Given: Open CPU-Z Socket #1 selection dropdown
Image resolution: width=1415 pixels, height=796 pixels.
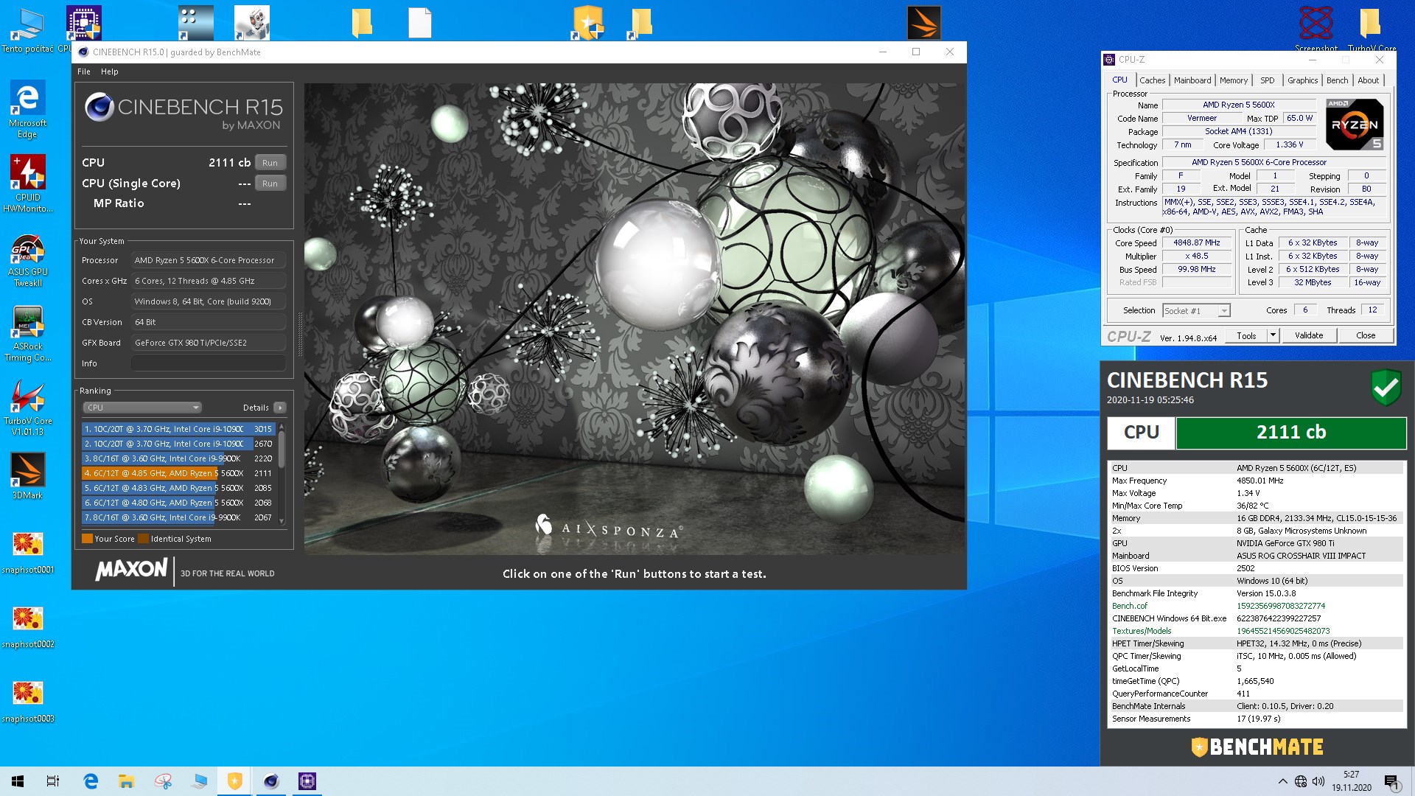Looking at the screenshot, I should pyautogui.click(x=1196, y=311).
